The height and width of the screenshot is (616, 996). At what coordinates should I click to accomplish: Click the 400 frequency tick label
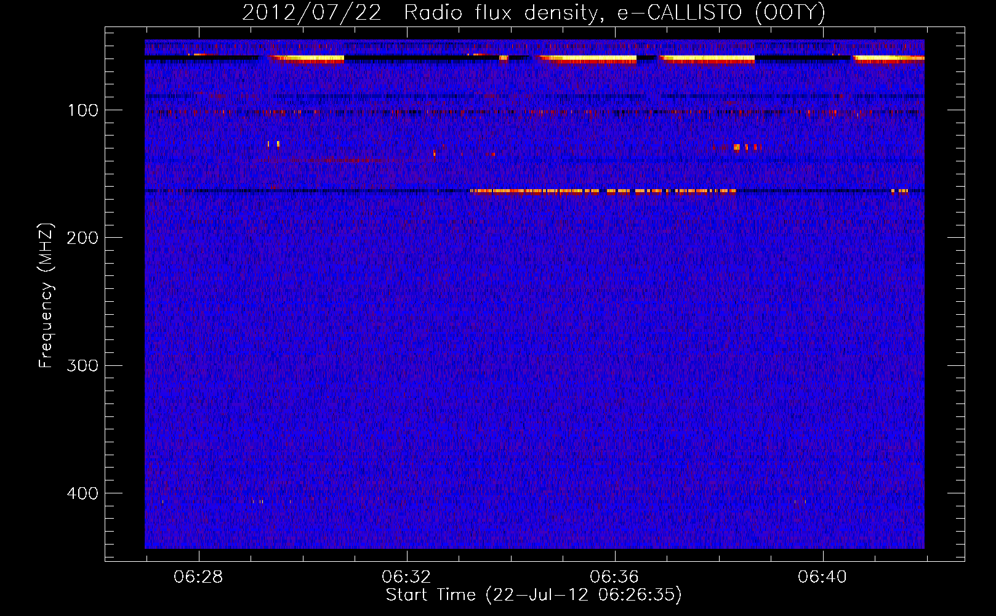coord(82,493)
